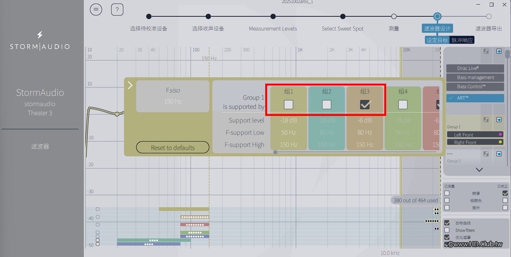Screen dimensions: 511x257
Task: Click the Group 1 link-group icon
Action: click(486, 120)
